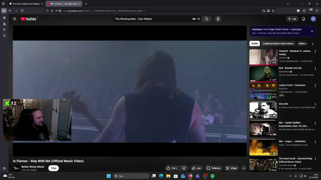Click the Luo create button
The height and width of the screenshot is (180, 321).
pyautogui.click(x=292, y=19)
